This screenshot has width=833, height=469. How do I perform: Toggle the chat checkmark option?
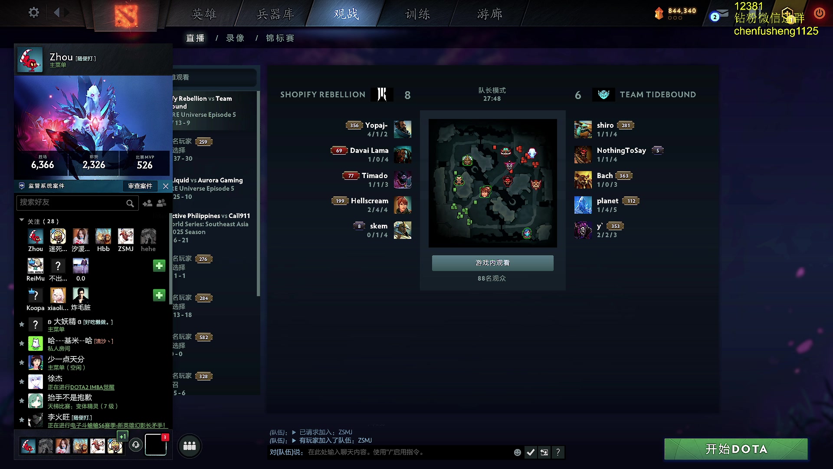pyautogui.click(x=531, y=452)
